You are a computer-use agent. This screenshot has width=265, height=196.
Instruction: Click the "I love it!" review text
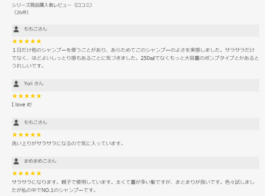click(22, 104)
